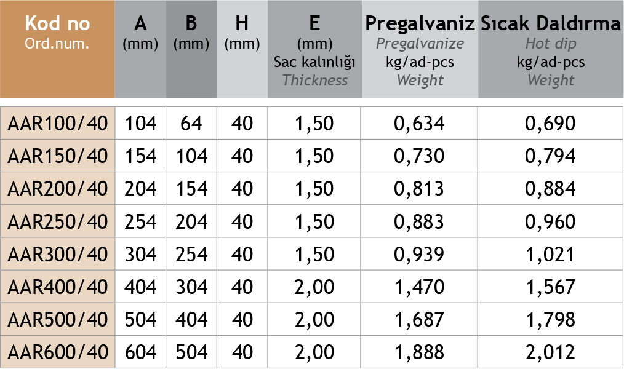Select order code AAR100/40

coord(58,124)
